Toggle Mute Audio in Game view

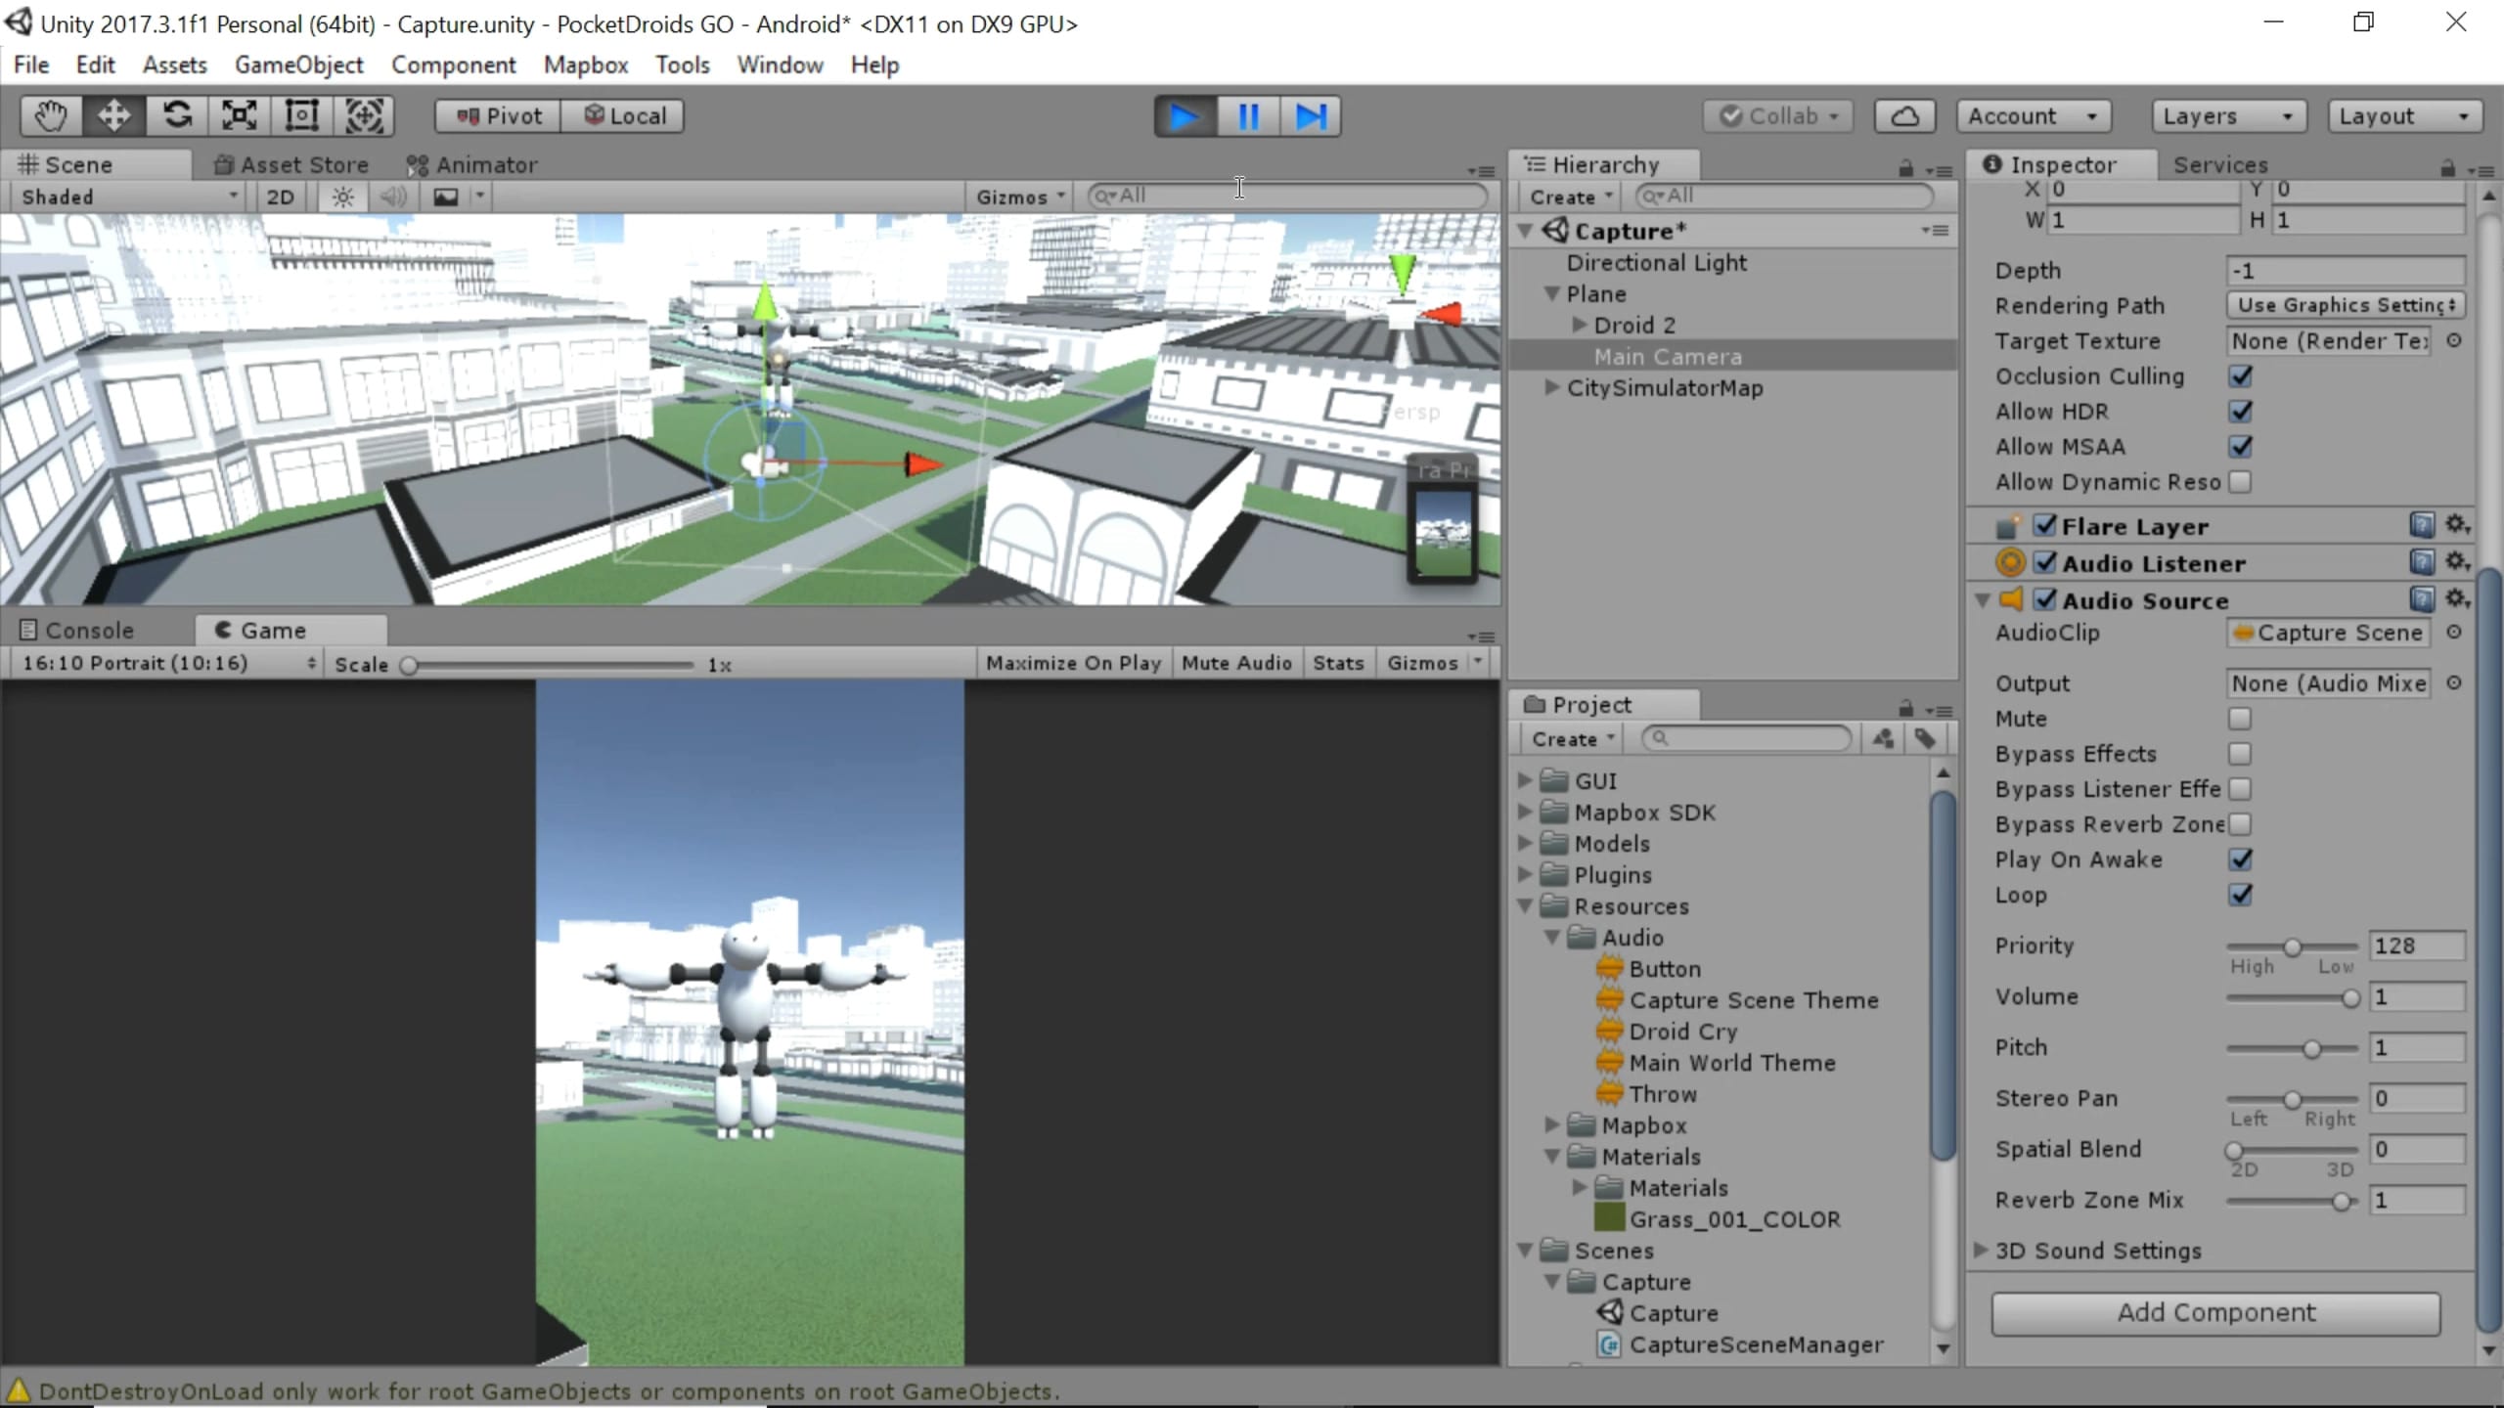[x=1236, y=663]
